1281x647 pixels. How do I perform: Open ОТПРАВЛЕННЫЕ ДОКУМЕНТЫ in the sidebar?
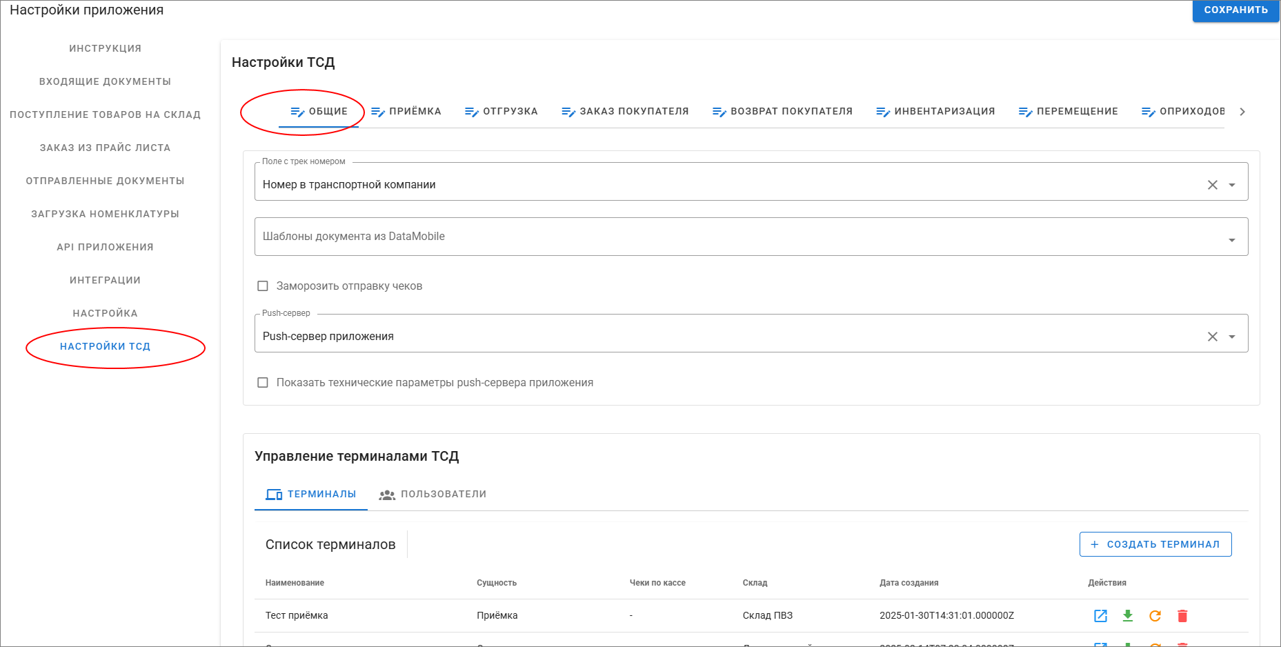[x=105, y=181]
